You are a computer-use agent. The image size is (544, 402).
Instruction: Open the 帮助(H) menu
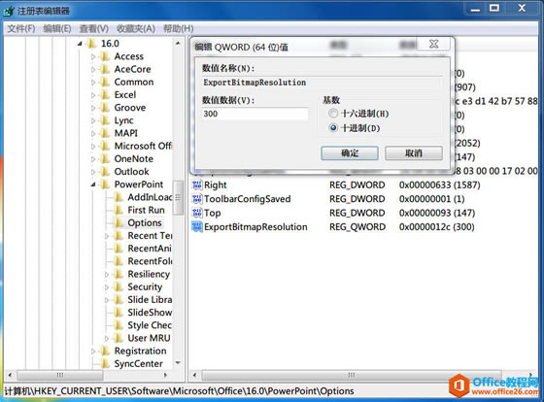point(179,28)
